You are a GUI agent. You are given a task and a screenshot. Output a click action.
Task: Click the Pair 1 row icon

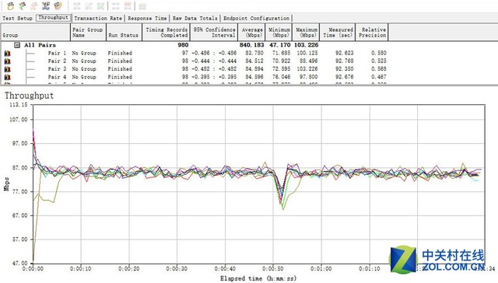[x=7, y=54]
